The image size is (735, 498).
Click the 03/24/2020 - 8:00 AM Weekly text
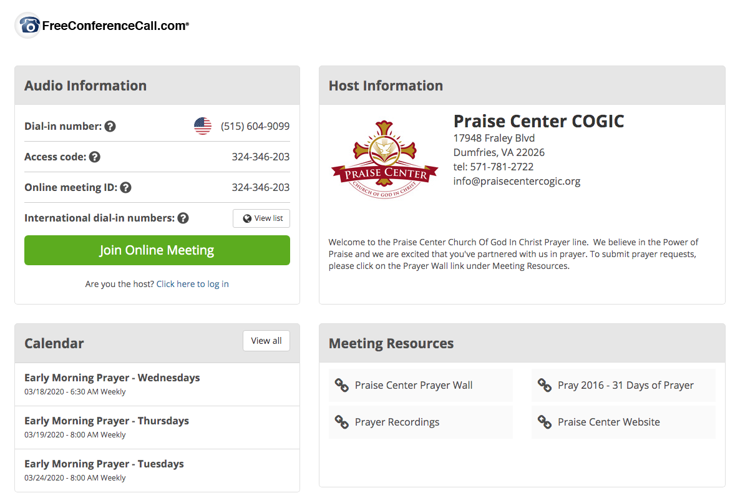click(75, 478)
